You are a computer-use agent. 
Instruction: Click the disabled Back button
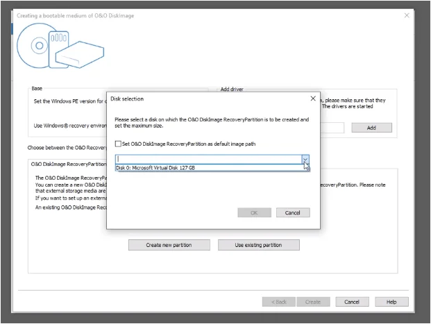click(x=279, y=302)
